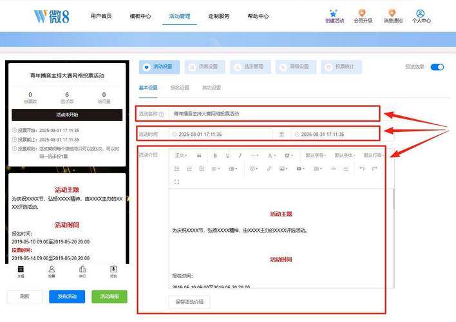Image resolution: width=456 pixels, height=322 pixels.
Task: Click the 排行 ranking icon in preview
Action: click(x=82, y=271)
